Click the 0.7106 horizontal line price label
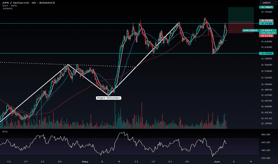The width and height of the screenshot is (278, 164). (266, 23)
